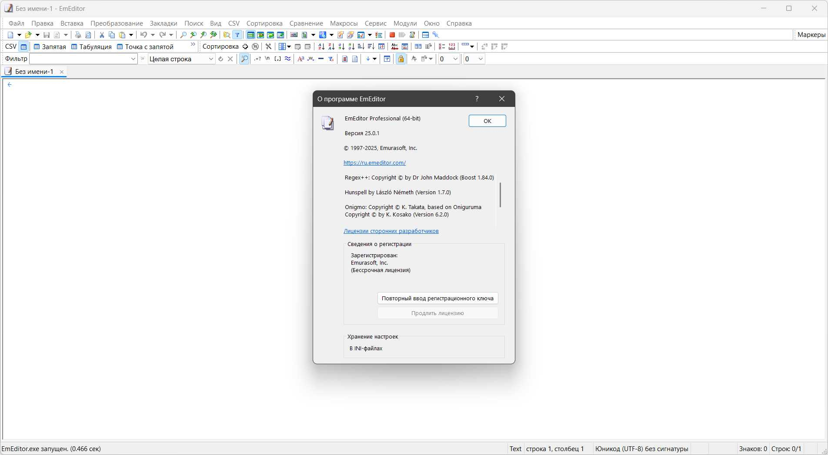This screenshot has width=828, height=455.
Task: Click the help question mark in dialog
Action: click(477, 99)
